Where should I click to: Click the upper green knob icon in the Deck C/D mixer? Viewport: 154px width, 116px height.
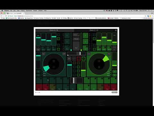[94, 39]
